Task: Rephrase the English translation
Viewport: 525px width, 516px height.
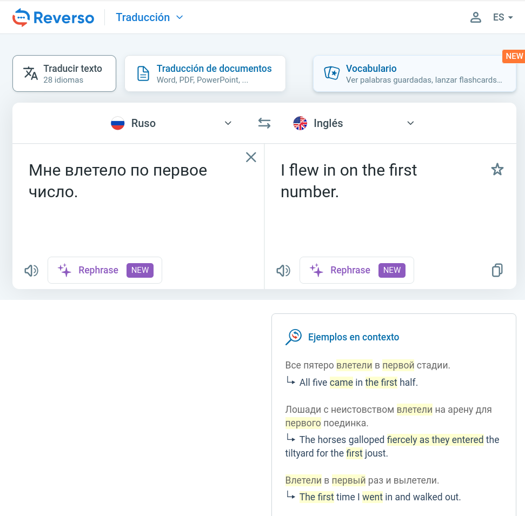Action: pos(357,270)
